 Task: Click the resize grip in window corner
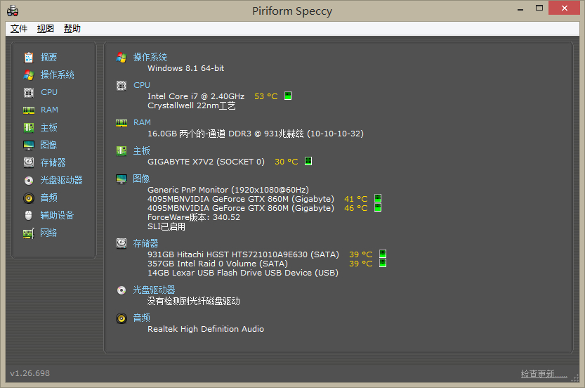tap(575, 378)
